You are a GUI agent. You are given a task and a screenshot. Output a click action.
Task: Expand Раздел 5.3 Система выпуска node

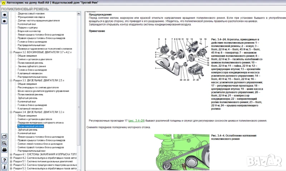pos(11,168)
